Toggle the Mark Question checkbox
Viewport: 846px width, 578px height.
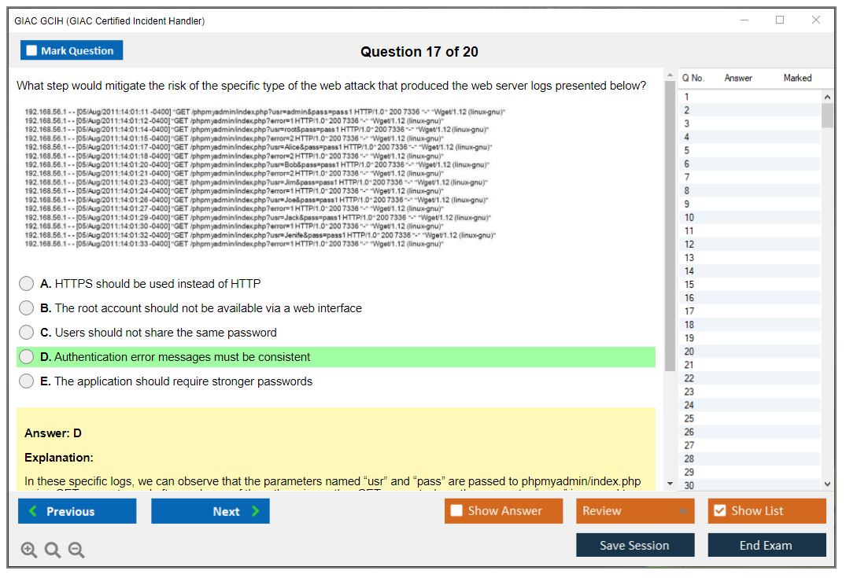click(x=32, y=51)
